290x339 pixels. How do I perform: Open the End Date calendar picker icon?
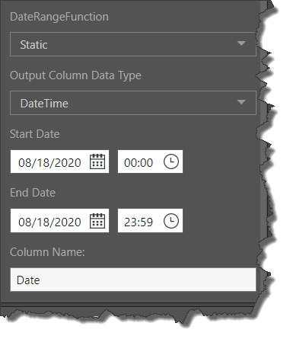[x=97, y=221]
